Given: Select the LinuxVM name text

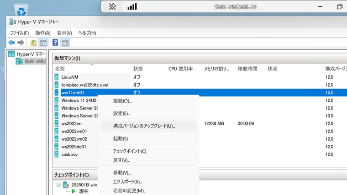Looking at the screenshot, I should pyautogui.click(x=70, y=77).
